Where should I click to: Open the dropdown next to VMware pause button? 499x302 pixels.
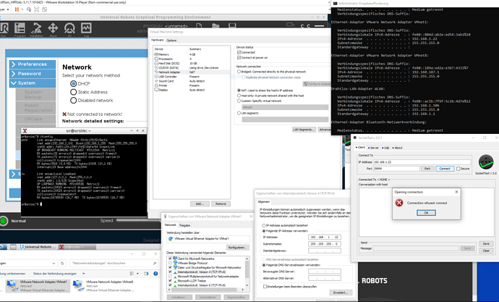[22, 9]
